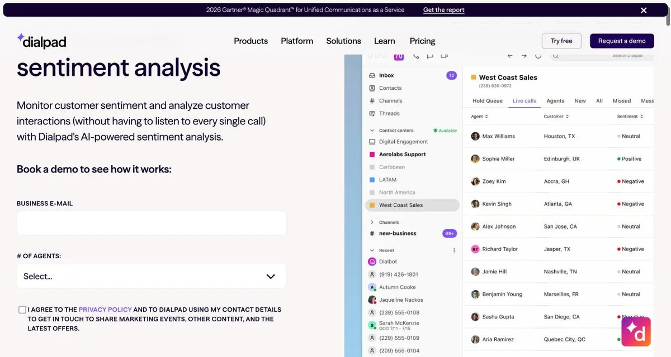The width and height of the screenshot is (671, 357).
Task: Collapse the Recent section chevron
Action: (372, 250)
